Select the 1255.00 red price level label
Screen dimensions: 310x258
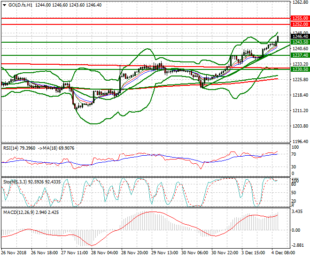pyautogui.click(x=300, y=18)
